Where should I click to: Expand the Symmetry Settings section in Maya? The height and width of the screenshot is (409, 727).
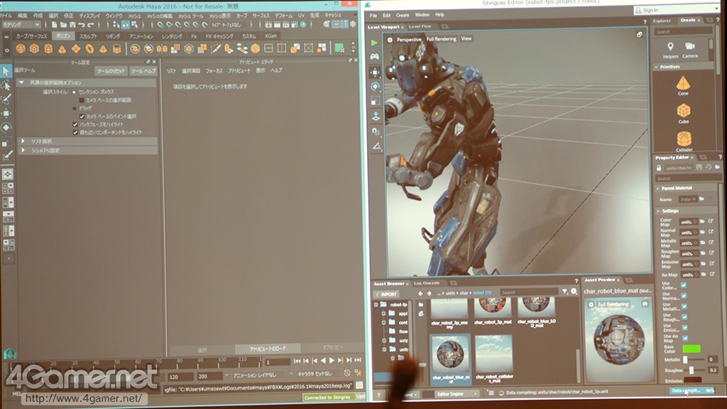tap(23, 151)
